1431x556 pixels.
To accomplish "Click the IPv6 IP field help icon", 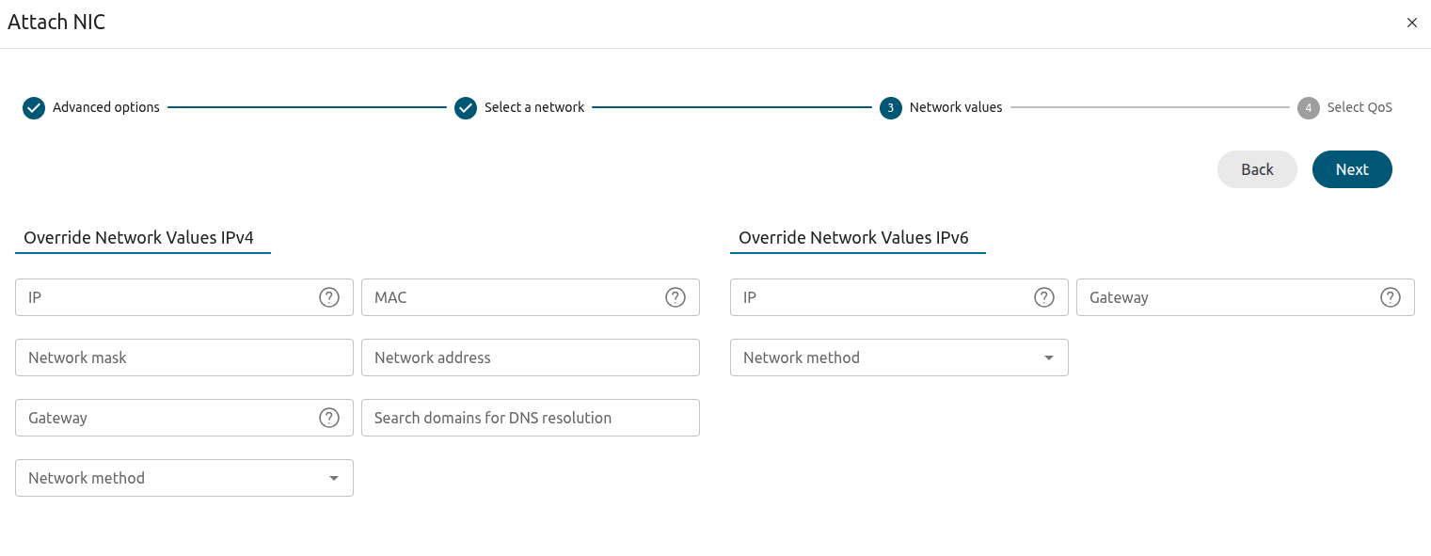I will (x=1044, y=297).
